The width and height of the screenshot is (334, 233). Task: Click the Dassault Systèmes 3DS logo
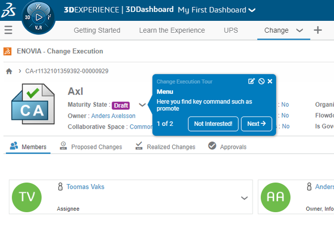(x=8, y=10)
